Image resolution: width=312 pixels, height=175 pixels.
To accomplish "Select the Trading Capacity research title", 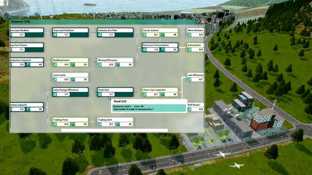I will point(19,105).
